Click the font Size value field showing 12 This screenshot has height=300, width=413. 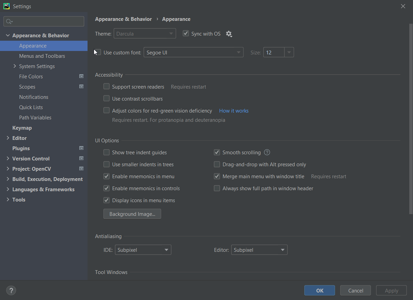click(274, 52)
